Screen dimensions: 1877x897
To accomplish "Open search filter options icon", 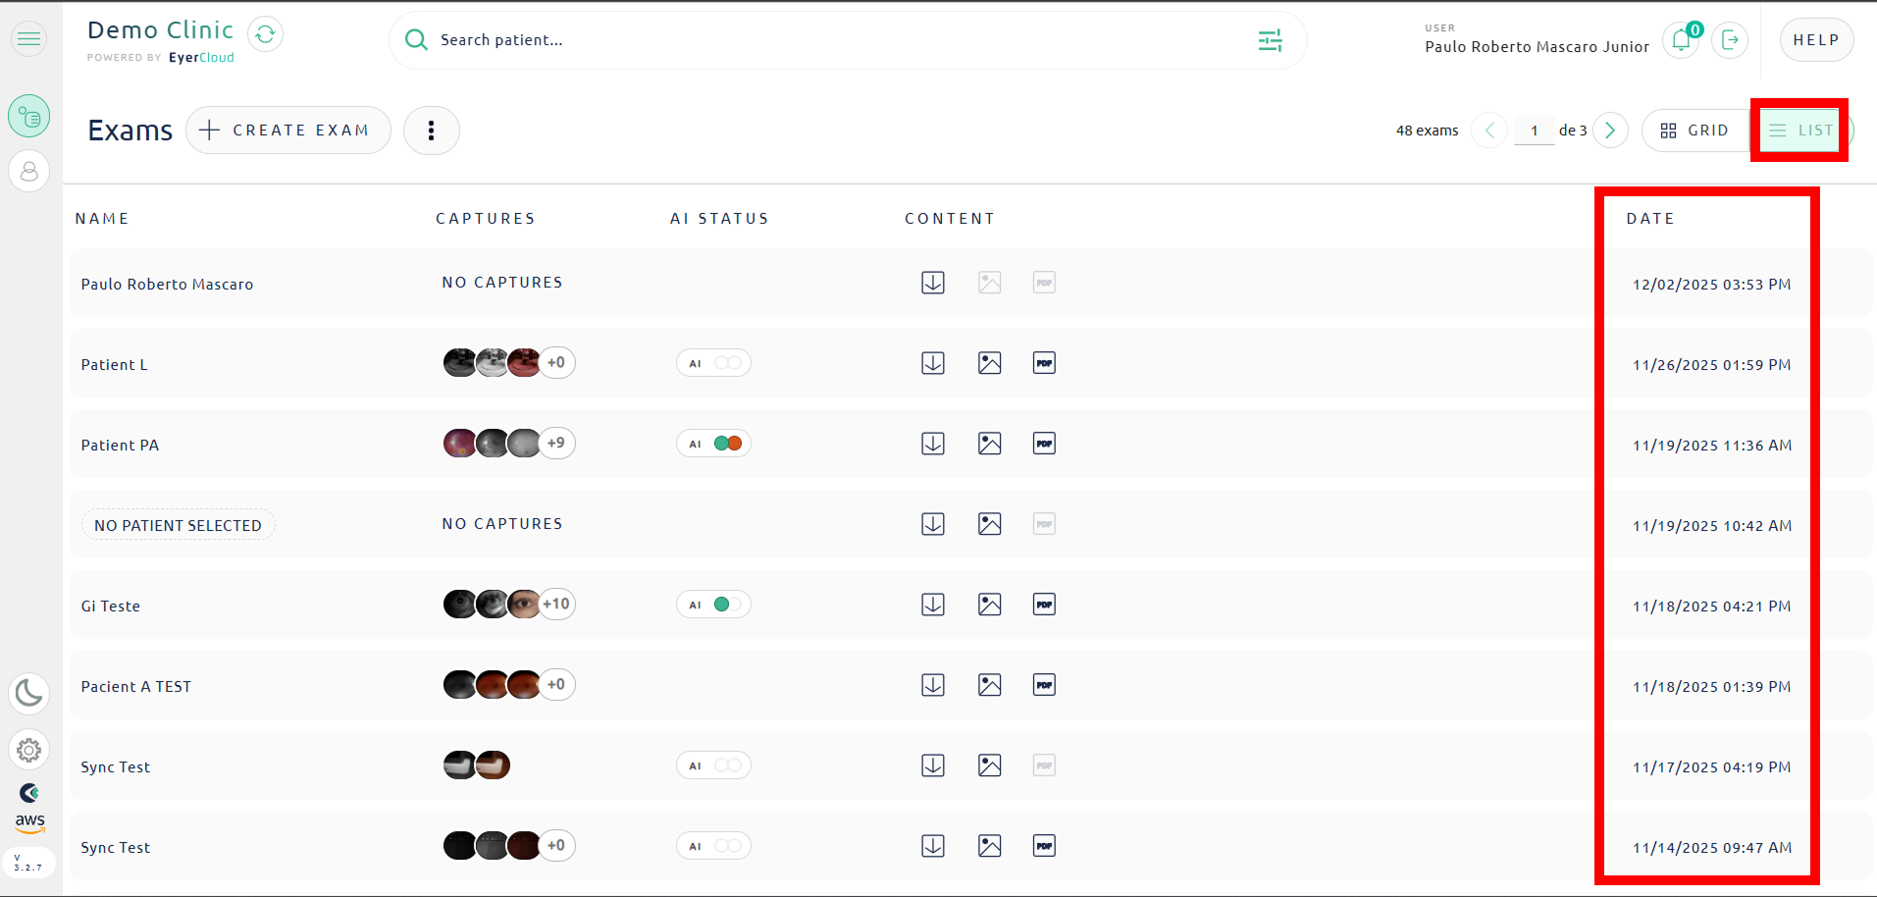I will click(1270, 40).
